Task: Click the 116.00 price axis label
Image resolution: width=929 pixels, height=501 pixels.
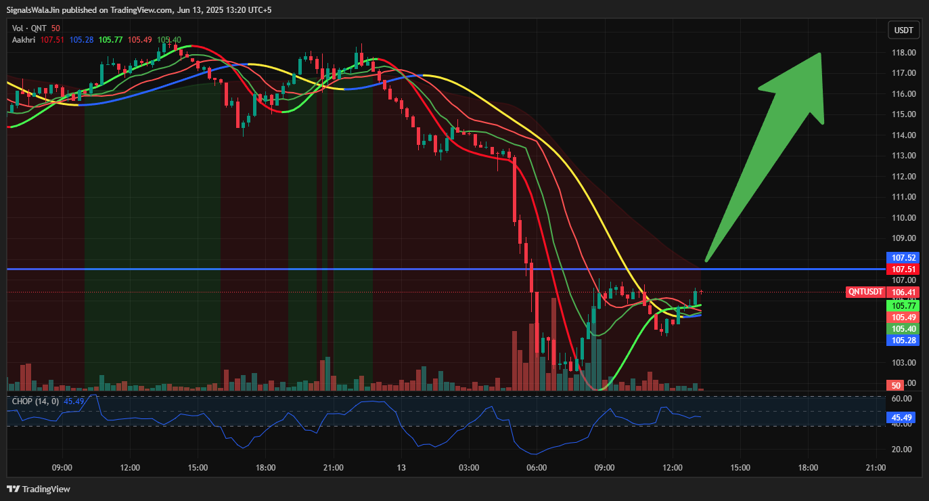Action: 904,93
